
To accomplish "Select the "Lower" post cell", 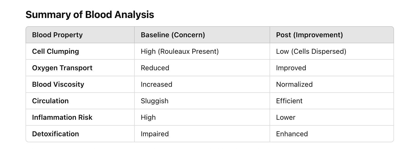I will [286, 117].
